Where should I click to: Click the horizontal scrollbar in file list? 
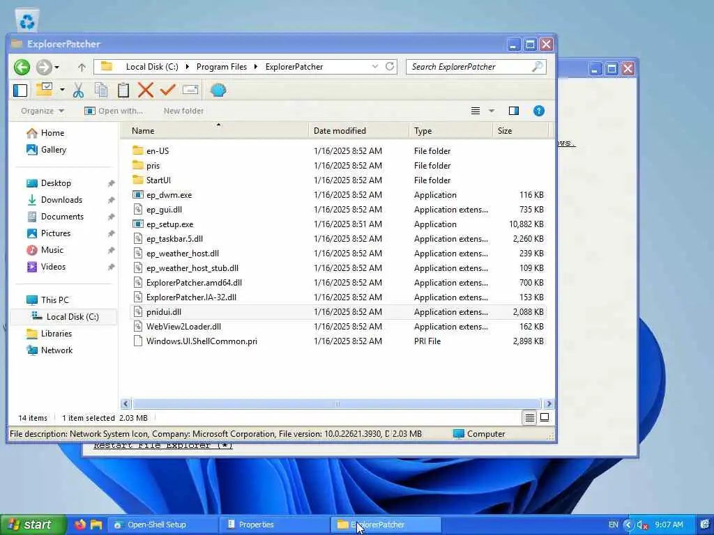337,404
